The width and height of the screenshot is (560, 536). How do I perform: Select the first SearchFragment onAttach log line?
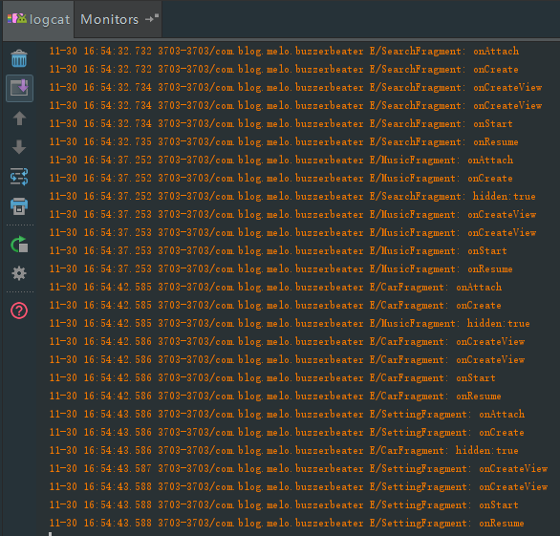pyautogui.click(x=284, y=51)
